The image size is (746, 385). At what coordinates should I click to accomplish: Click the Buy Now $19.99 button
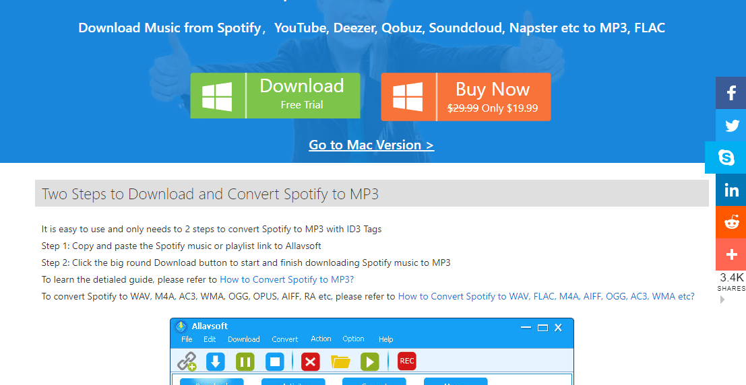point(466,96)
